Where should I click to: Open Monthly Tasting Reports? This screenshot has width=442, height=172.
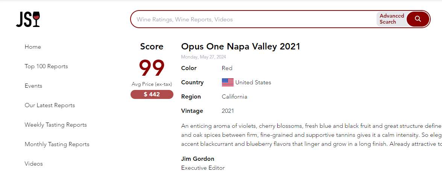coord(57,144)
